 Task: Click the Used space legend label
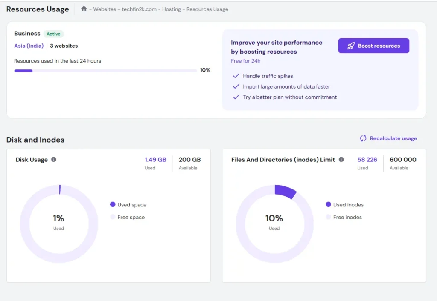click(132, 205)
